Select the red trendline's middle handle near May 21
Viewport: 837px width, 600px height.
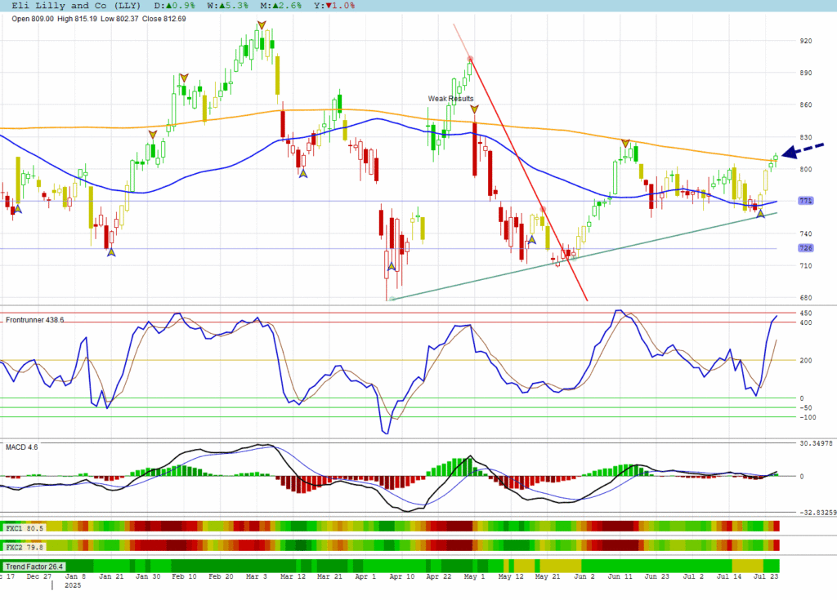(x=543, y=209)
